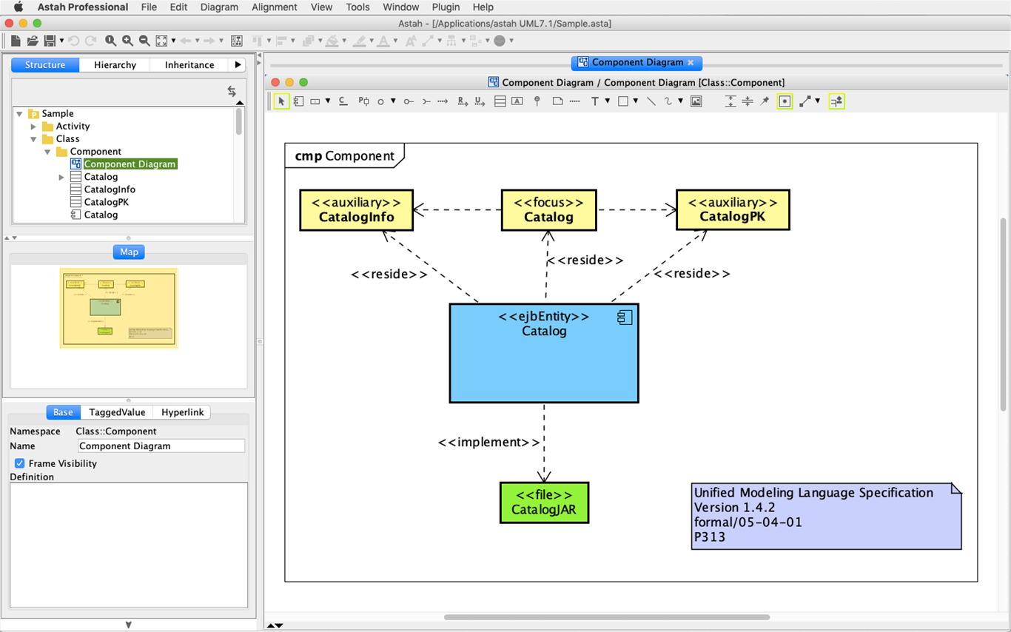Select the Component tool in diagram toolbar
This screenshot has width=1011, height=632.
(298, 101)
